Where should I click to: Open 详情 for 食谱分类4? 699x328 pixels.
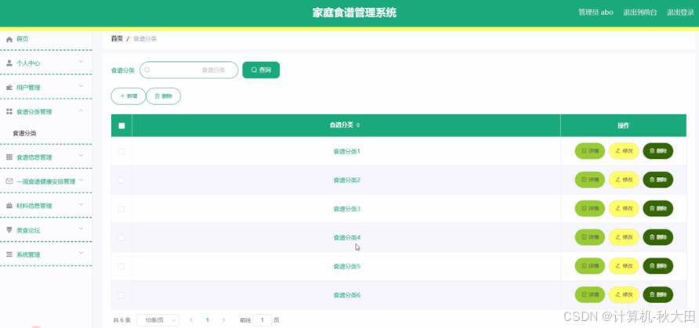click(590, 237)
